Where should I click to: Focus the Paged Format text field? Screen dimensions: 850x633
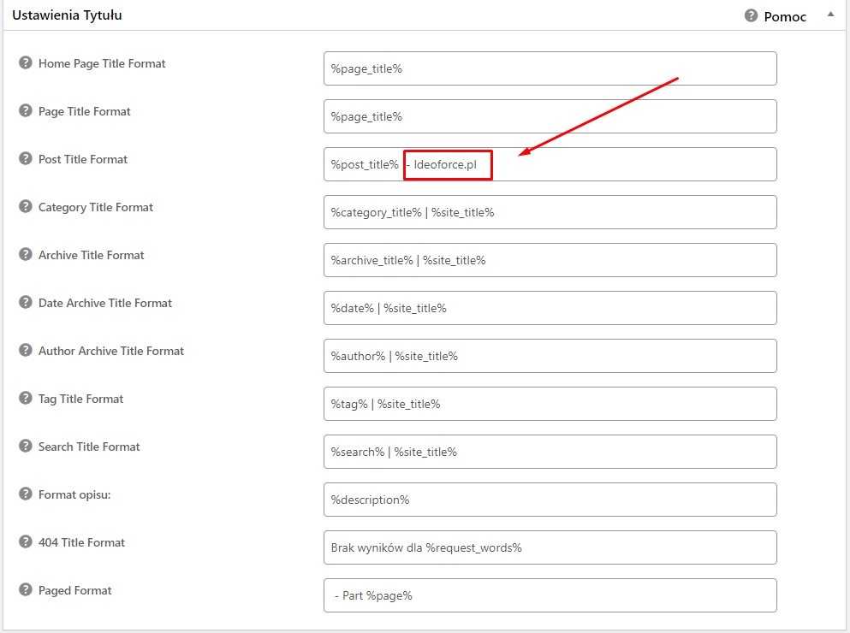[x=550, y=595]
